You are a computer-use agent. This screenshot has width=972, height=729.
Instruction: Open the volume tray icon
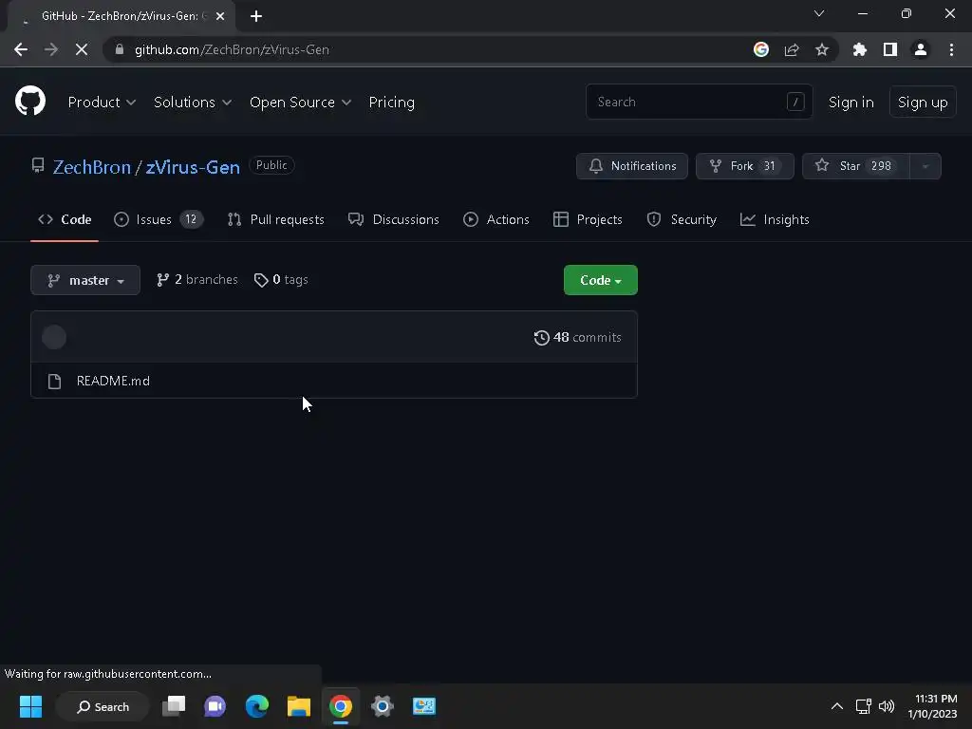[887, 706]
